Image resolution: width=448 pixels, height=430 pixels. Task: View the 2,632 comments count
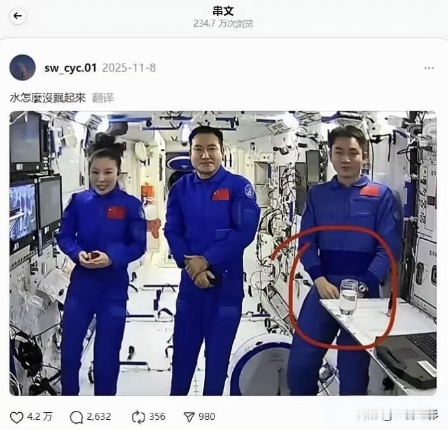pos(99,417)
